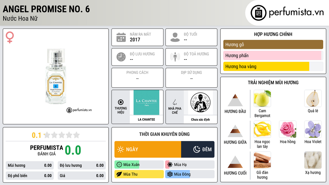Click the perfumista.vn site name text
The height and width of the screenshot is (185, 329).
coord(296,13)
